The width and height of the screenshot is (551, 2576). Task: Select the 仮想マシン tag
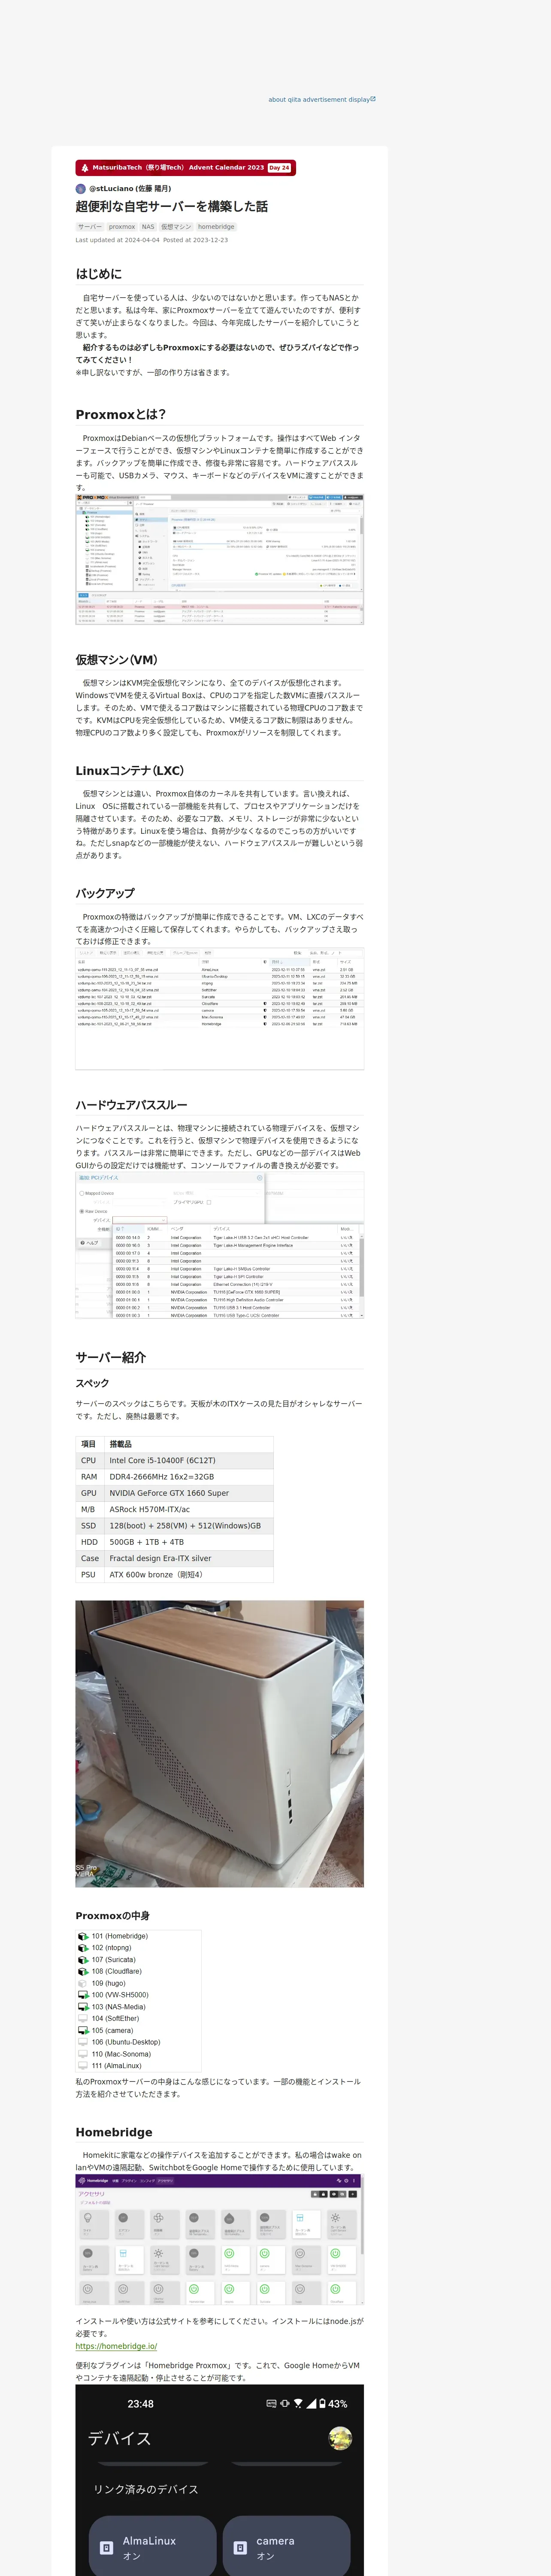coord(176,227)
